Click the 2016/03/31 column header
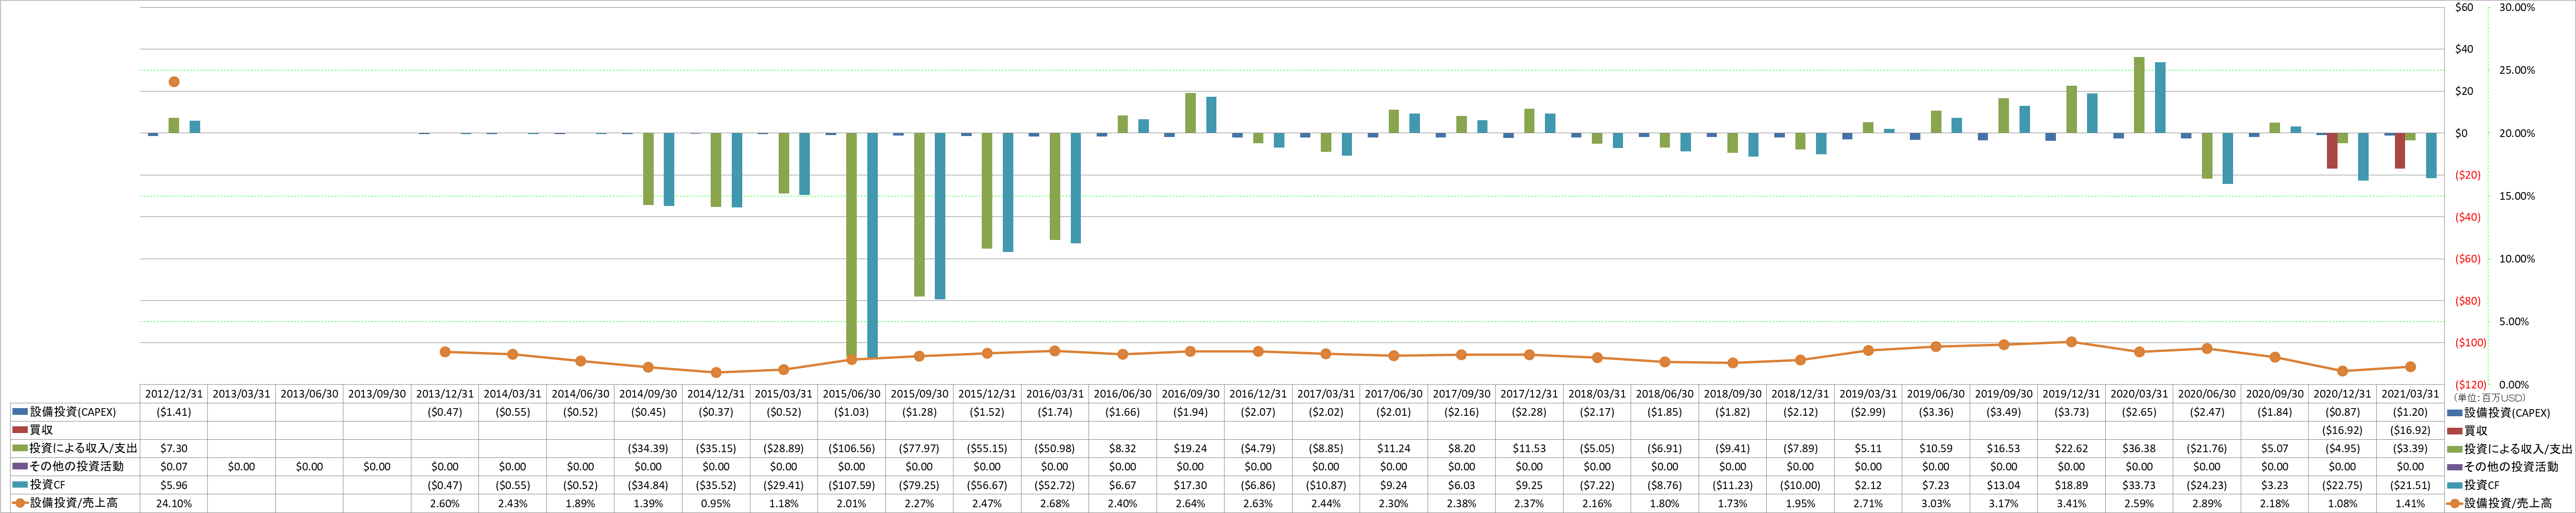Image resolution: width=2576 pixels, height=513 pixels. coord(1055,394)
